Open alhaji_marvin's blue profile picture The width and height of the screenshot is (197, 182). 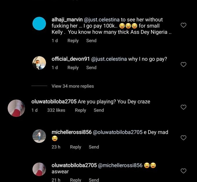[39, 23]
